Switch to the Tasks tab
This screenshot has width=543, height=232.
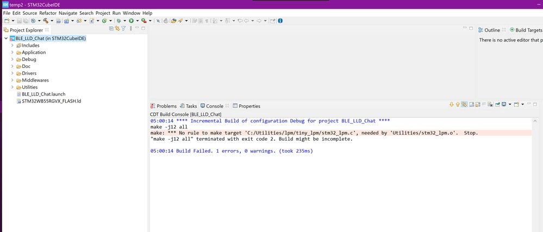click(189, 106)
